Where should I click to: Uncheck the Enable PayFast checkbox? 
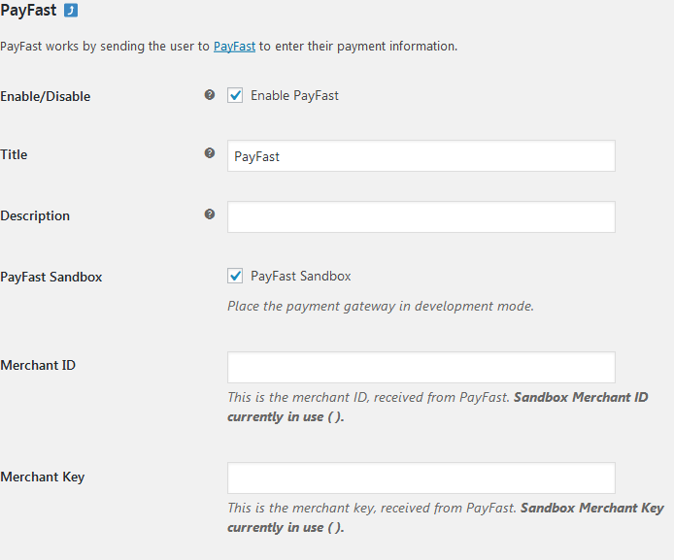pyautogui.click(x=235, y=95)
